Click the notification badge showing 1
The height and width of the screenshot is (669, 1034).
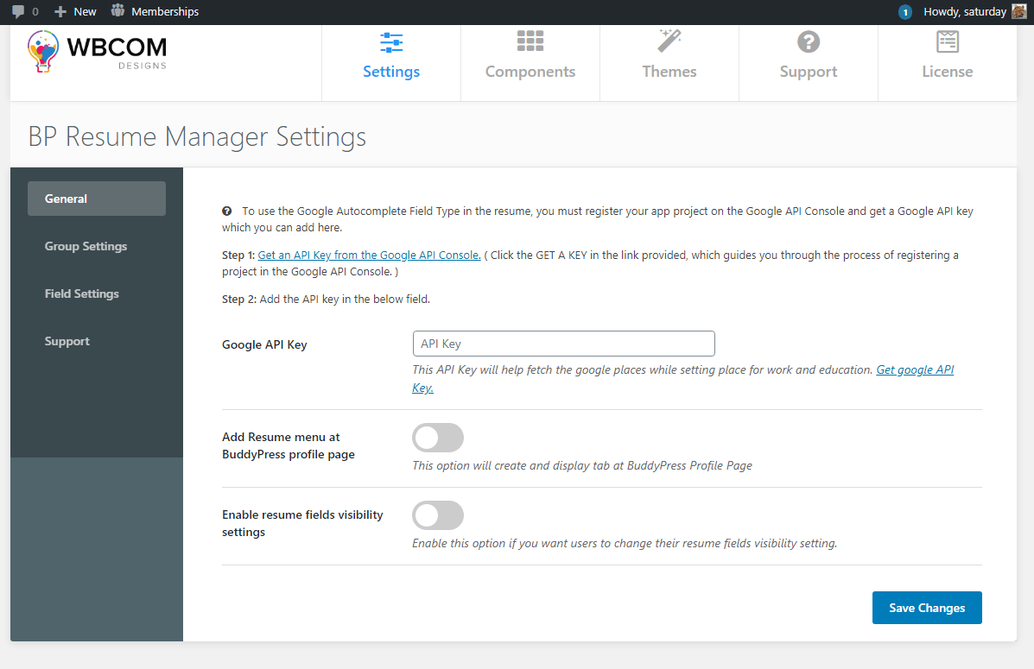[904, 12]
